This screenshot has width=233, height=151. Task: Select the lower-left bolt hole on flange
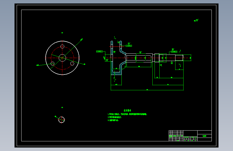(x=52, y=64)
